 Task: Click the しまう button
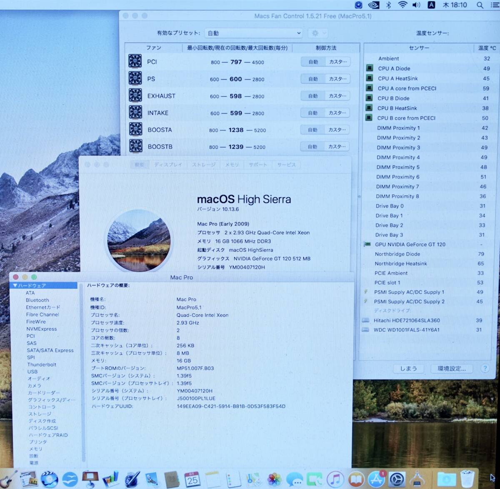pos(408,369)
